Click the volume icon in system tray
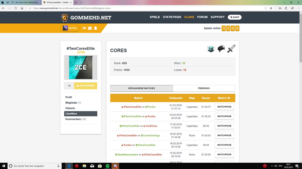 pos(276,166)
